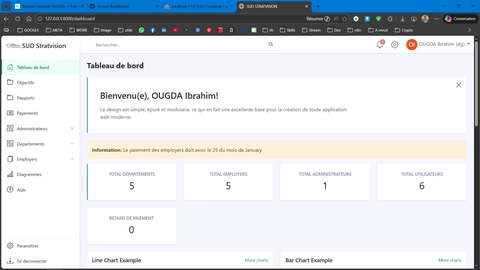Click the SUD Stratvision logo
The width and height of the screenshot is (480, 270).
tap(36, 45)
